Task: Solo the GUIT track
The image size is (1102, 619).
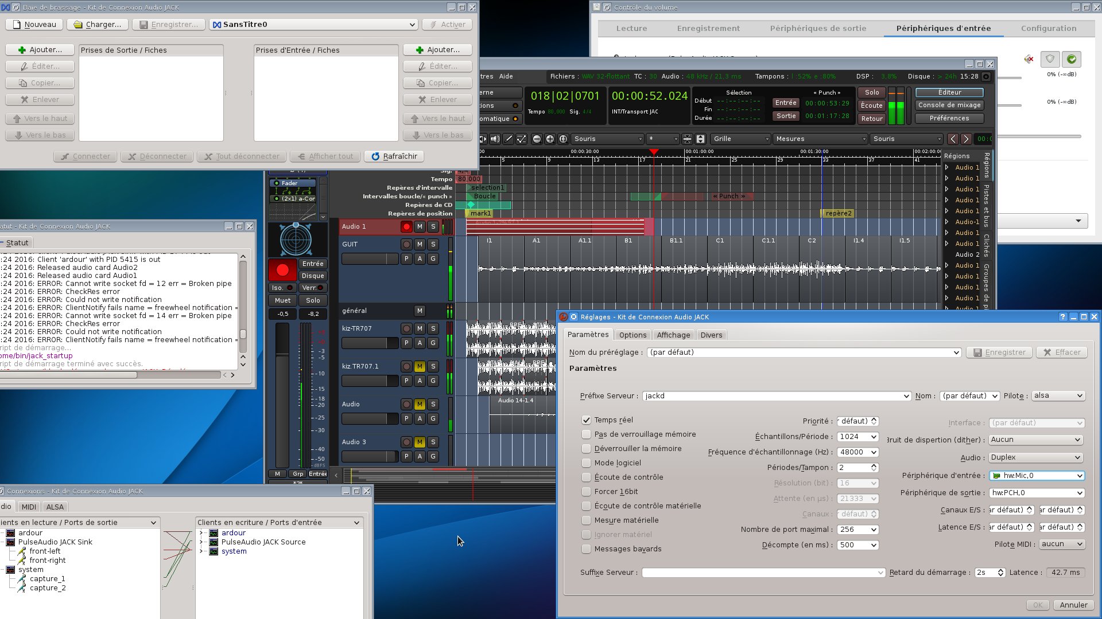Action: (x=433, y=244)
